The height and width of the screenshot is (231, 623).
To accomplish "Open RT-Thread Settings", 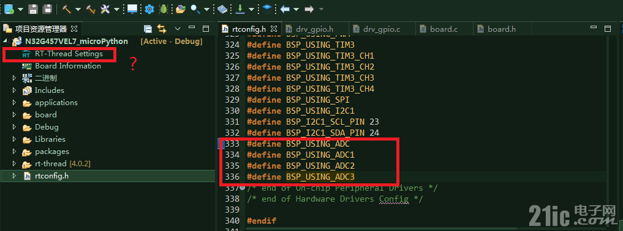I will (x=69, y=54).
